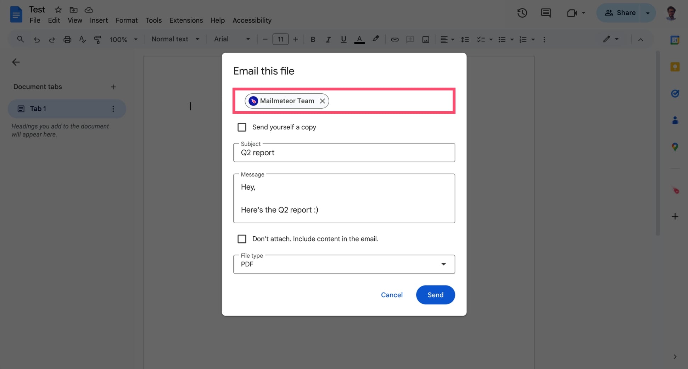688x369 pixels.
Task: Remove the Mailmeteor Team recipient chip
Action: pyautogui.click(x=322, y=101)
